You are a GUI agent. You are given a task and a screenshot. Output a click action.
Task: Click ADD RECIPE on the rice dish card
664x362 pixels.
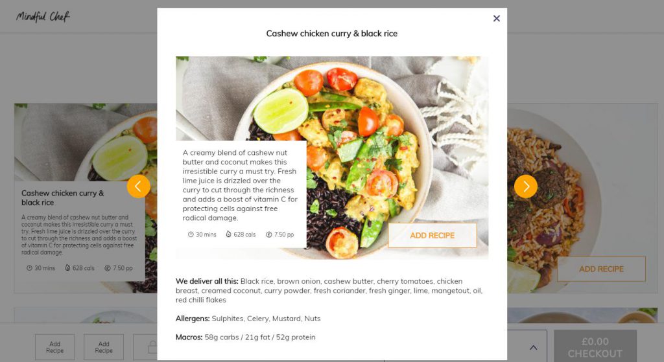601,269
